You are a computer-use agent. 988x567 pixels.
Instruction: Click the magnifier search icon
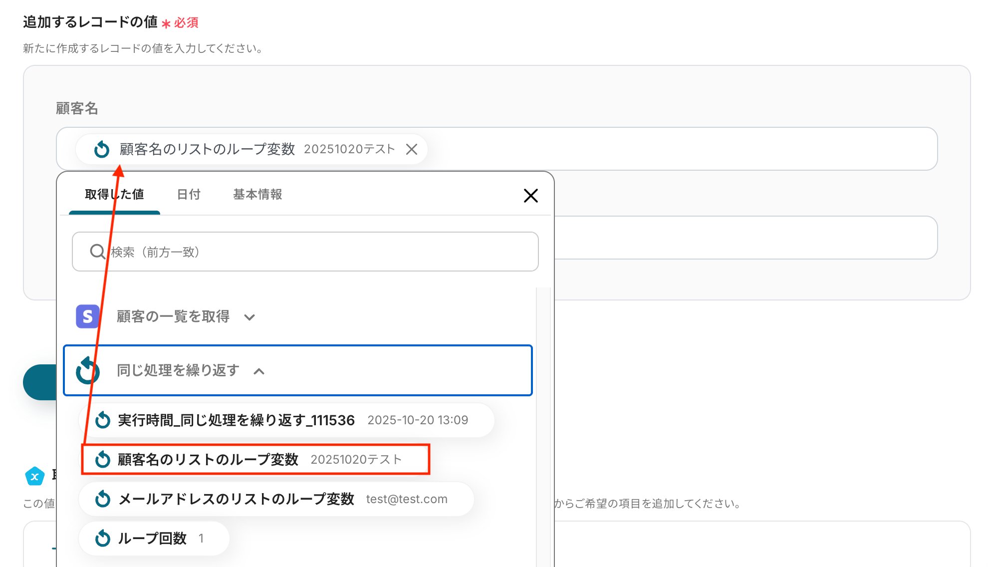(97, 252)
